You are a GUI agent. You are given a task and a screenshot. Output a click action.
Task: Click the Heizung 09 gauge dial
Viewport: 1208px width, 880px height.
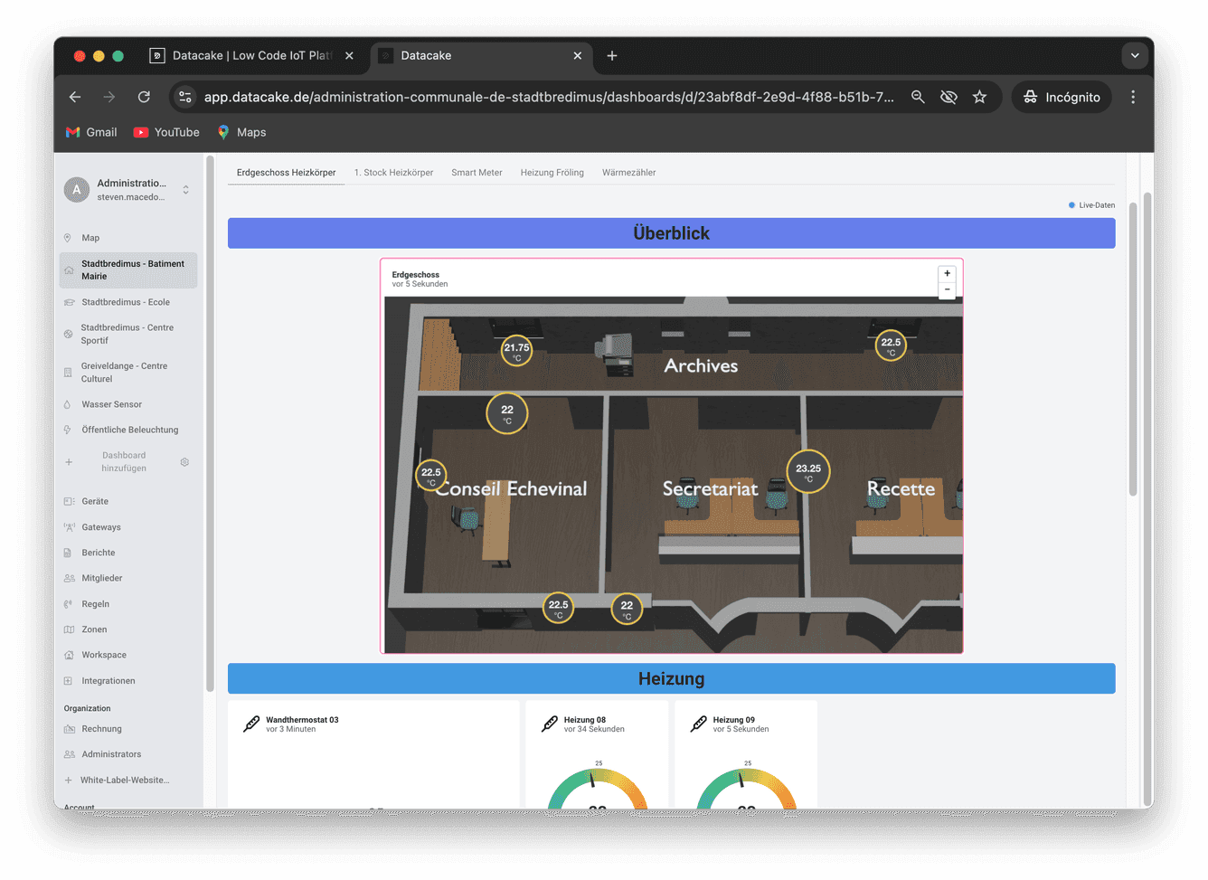(x=747, y=788)
